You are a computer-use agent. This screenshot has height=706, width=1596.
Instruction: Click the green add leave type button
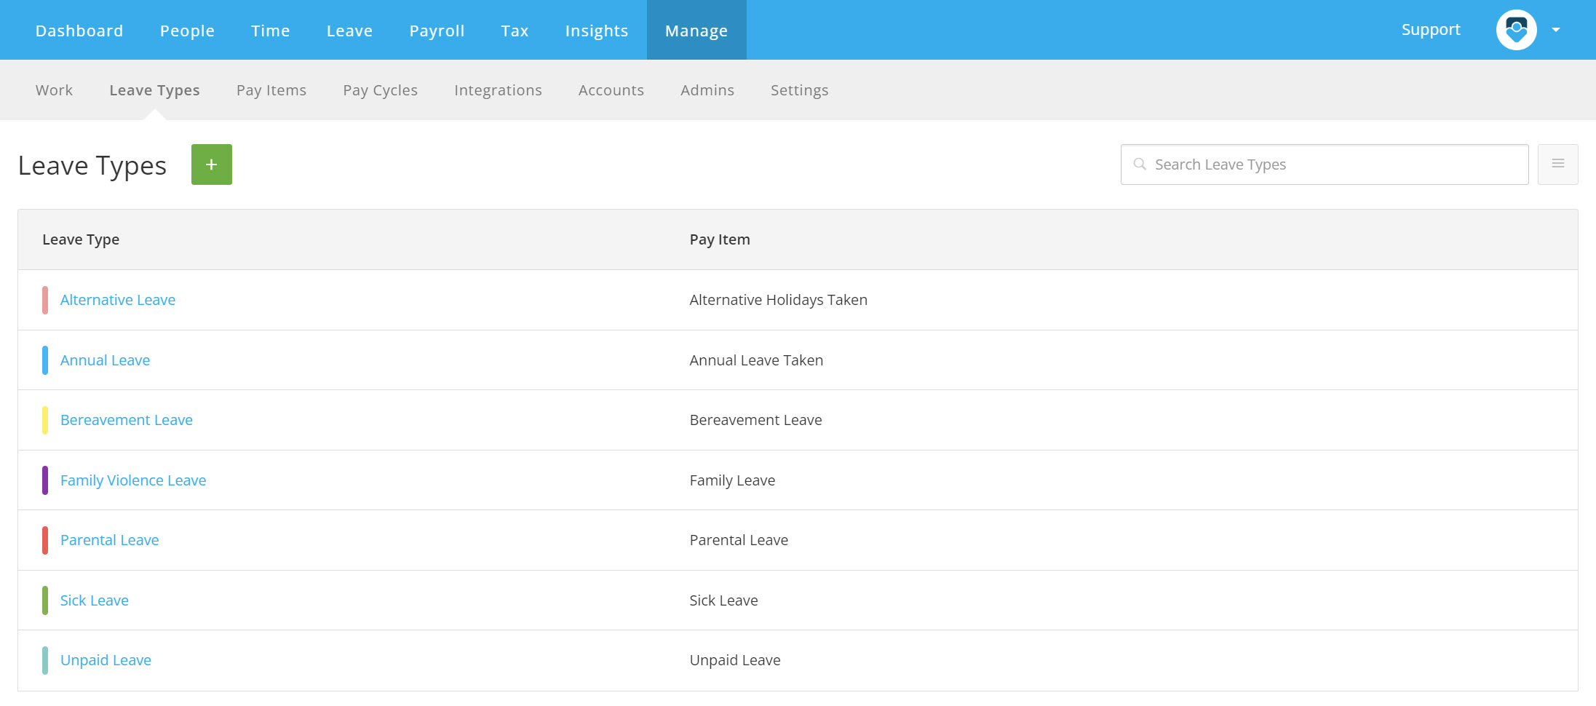point(212,164)
